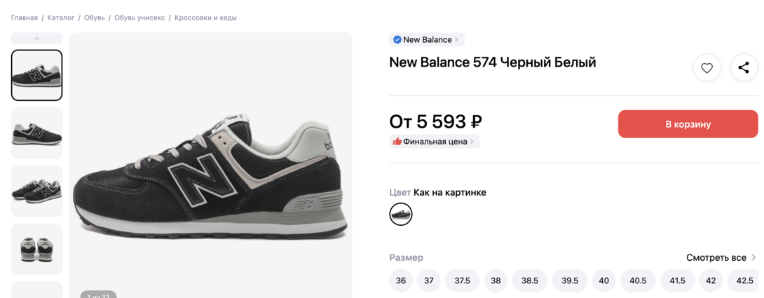Viewport: 764px width, 298px height.
Task: Go to Главная breadcrumb
Action: pos(25,18)
